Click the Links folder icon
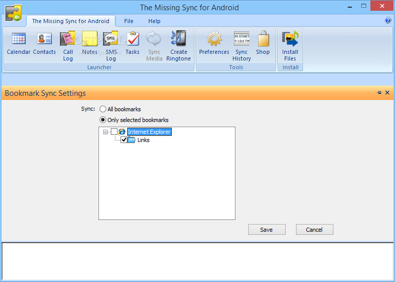Image resolution: width=395 pixels, height=282 pixels. pyautogui.click(x=131, y=140)
